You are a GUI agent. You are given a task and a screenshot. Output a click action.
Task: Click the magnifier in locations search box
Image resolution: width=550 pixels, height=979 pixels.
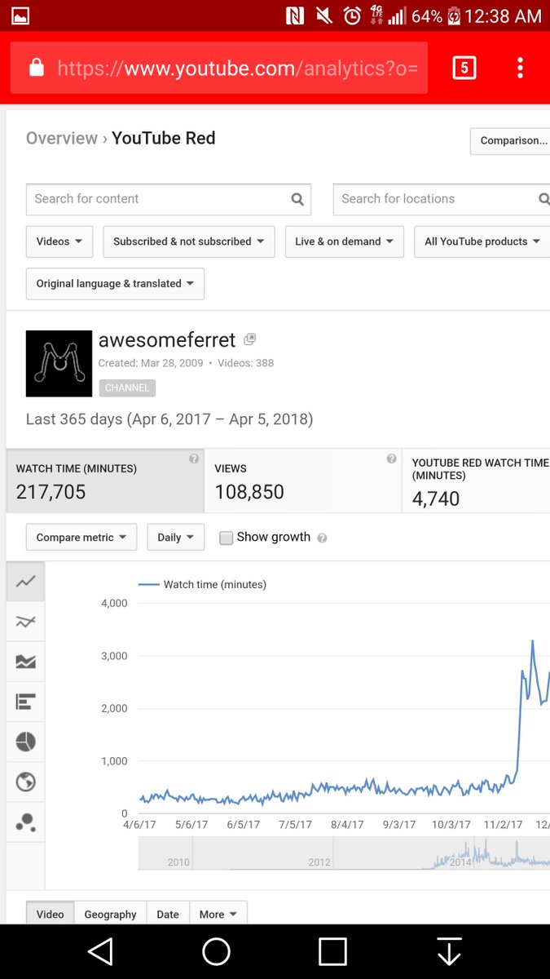544,199
